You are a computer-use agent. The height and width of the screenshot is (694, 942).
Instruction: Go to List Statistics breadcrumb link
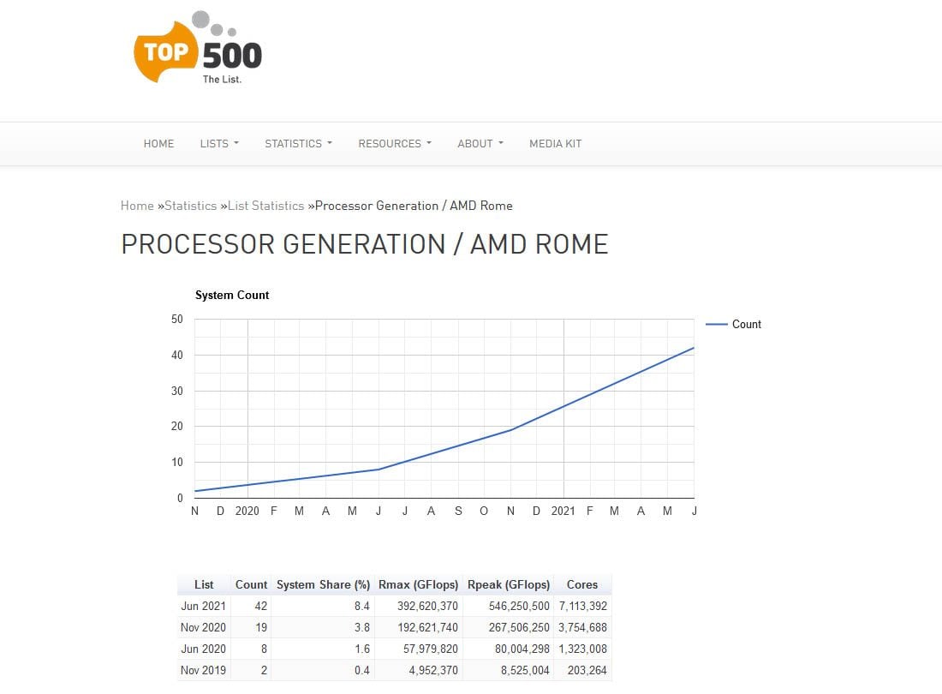(266, 206)
